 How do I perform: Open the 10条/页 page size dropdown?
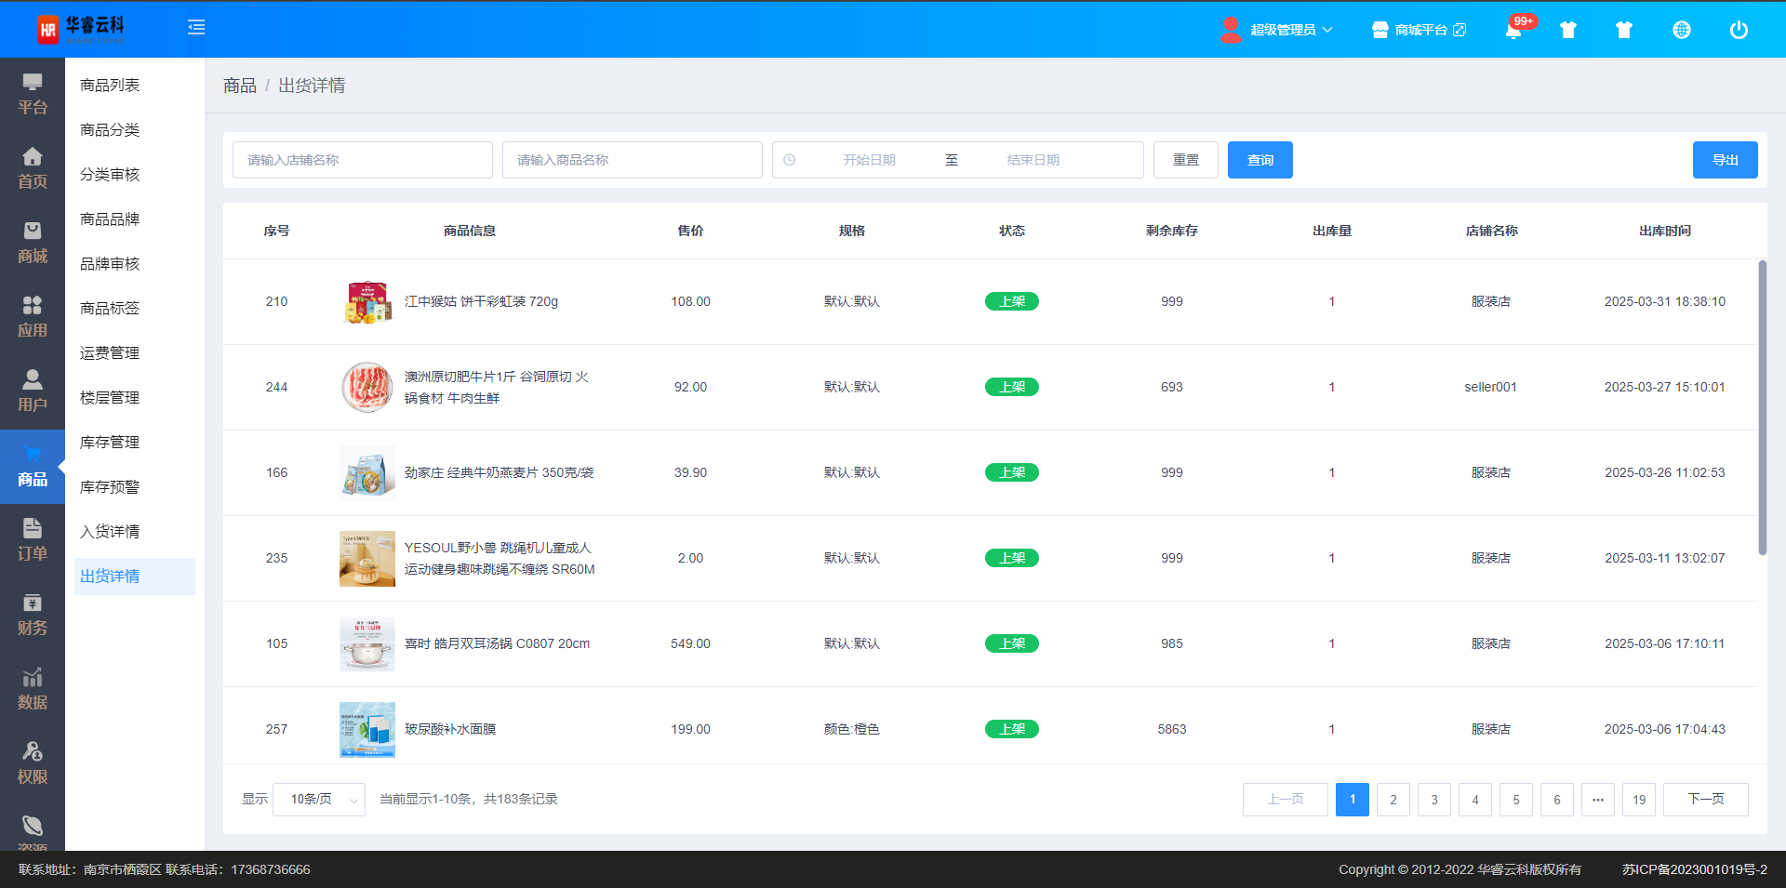click(x=319, y=800)
